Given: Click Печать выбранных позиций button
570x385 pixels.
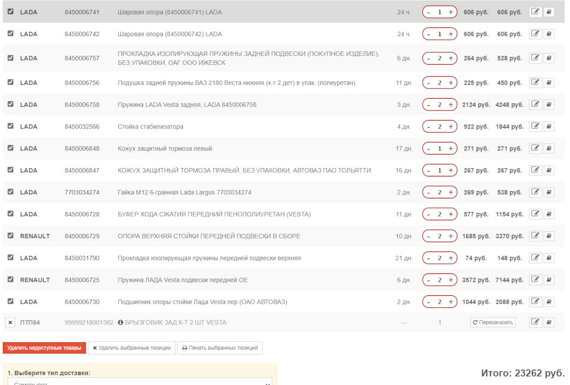Looking at the screenshot, I should pos(220,348).
